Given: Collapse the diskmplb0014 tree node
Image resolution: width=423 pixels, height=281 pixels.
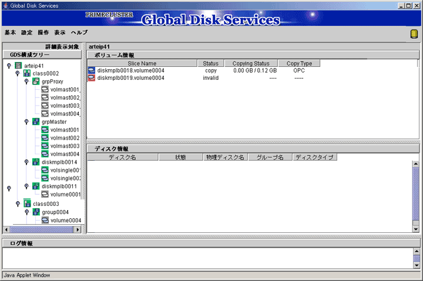Looking at the screenshot, I should click(26, 162).
